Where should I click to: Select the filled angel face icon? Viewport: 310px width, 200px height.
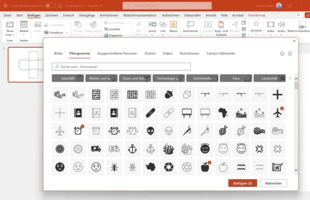(205, 149)
